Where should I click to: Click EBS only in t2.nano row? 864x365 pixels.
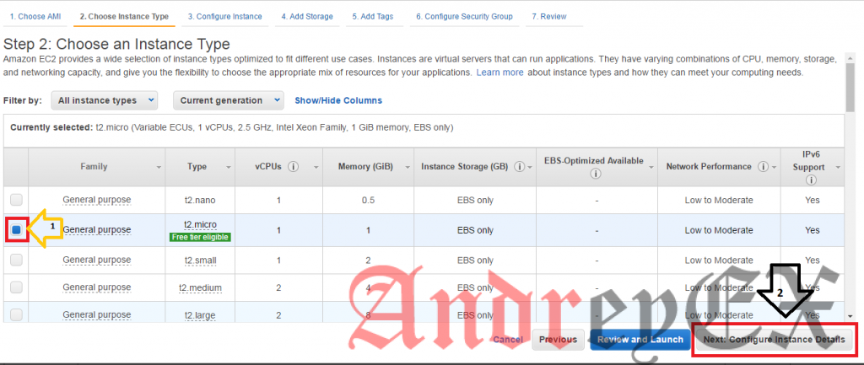(476, 200)
